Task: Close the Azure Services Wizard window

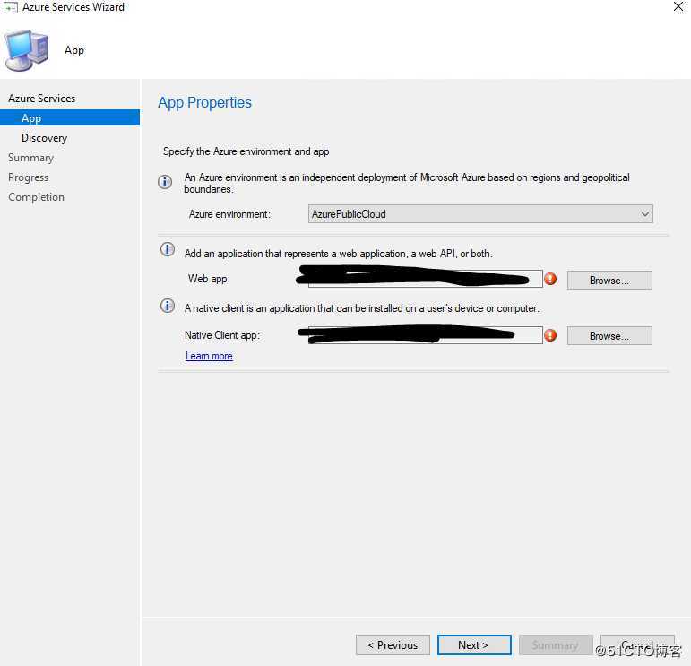Action: (x=678, y=6)
